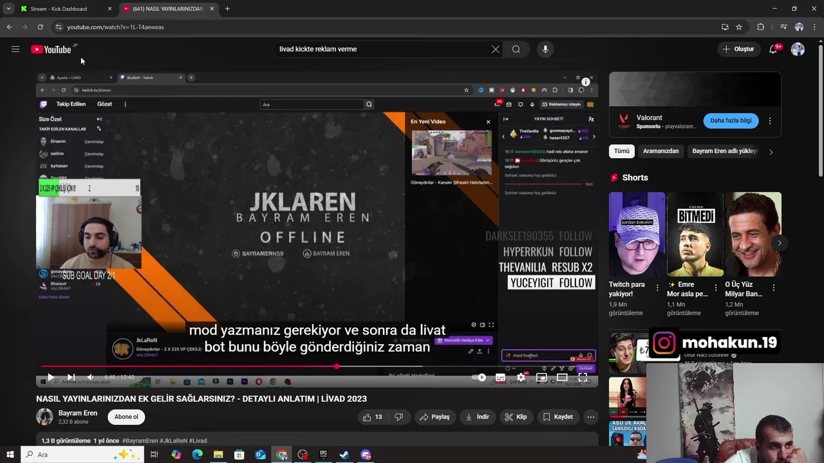Viewport: 824px width, 463px height.
Task: Open Epic Games Launcher from taskbar
Action: click(323, 455)
